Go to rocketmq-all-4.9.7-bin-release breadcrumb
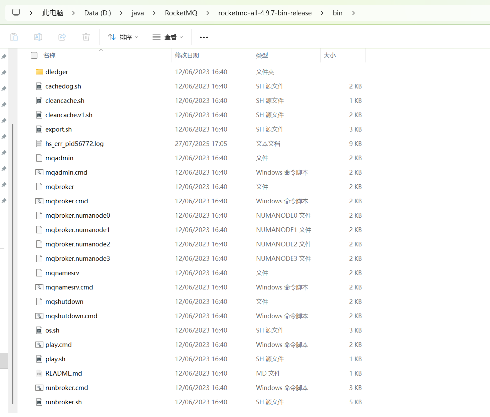The height and width of the screenshot is (417, 490). pyautogui.click(x=265, y=13)
